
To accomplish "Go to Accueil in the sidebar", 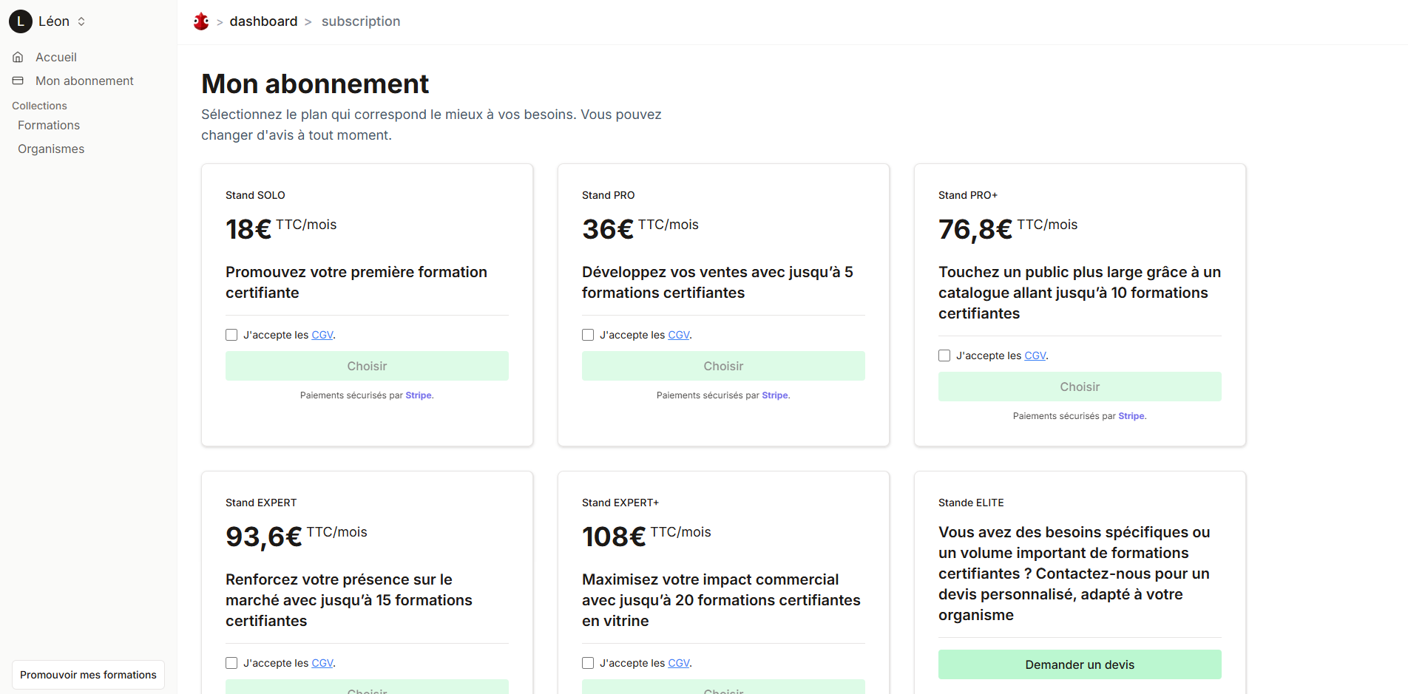I will pos(56,57).
